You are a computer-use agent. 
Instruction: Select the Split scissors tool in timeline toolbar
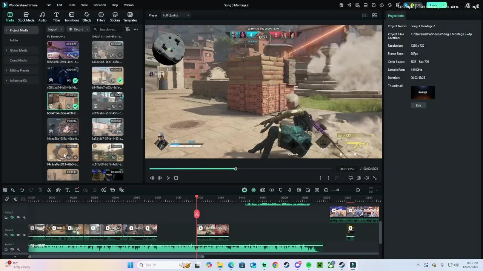click(49, 190)
